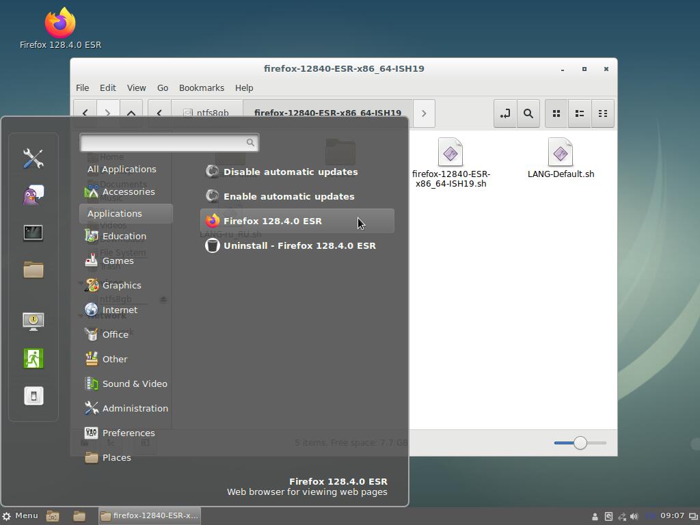Open the Bookmarks menu in file manager

click(x=202, y=88)
